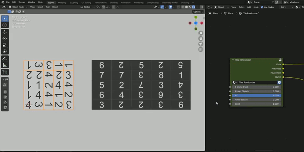Open the node editor Node menu

(256, 7)
